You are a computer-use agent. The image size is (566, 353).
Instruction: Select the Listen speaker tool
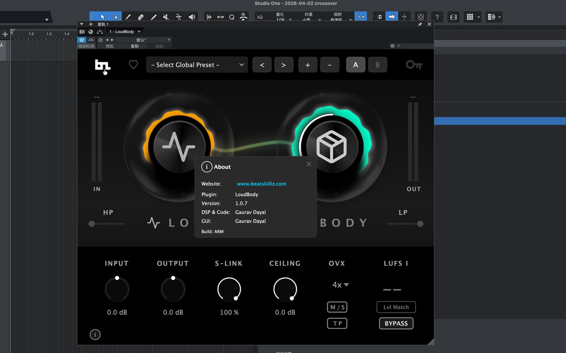tap(192, 17)
